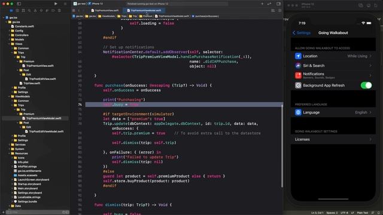
Task: Click ViewModels in the jump bar
Action: pyautogui.click(x=107, y=16)
